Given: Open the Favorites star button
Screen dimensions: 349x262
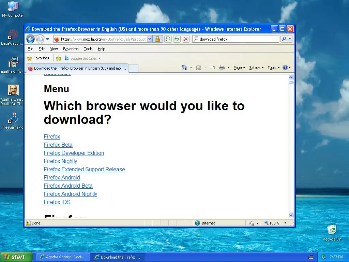Looking at the screenshot, I should [38, 58].
